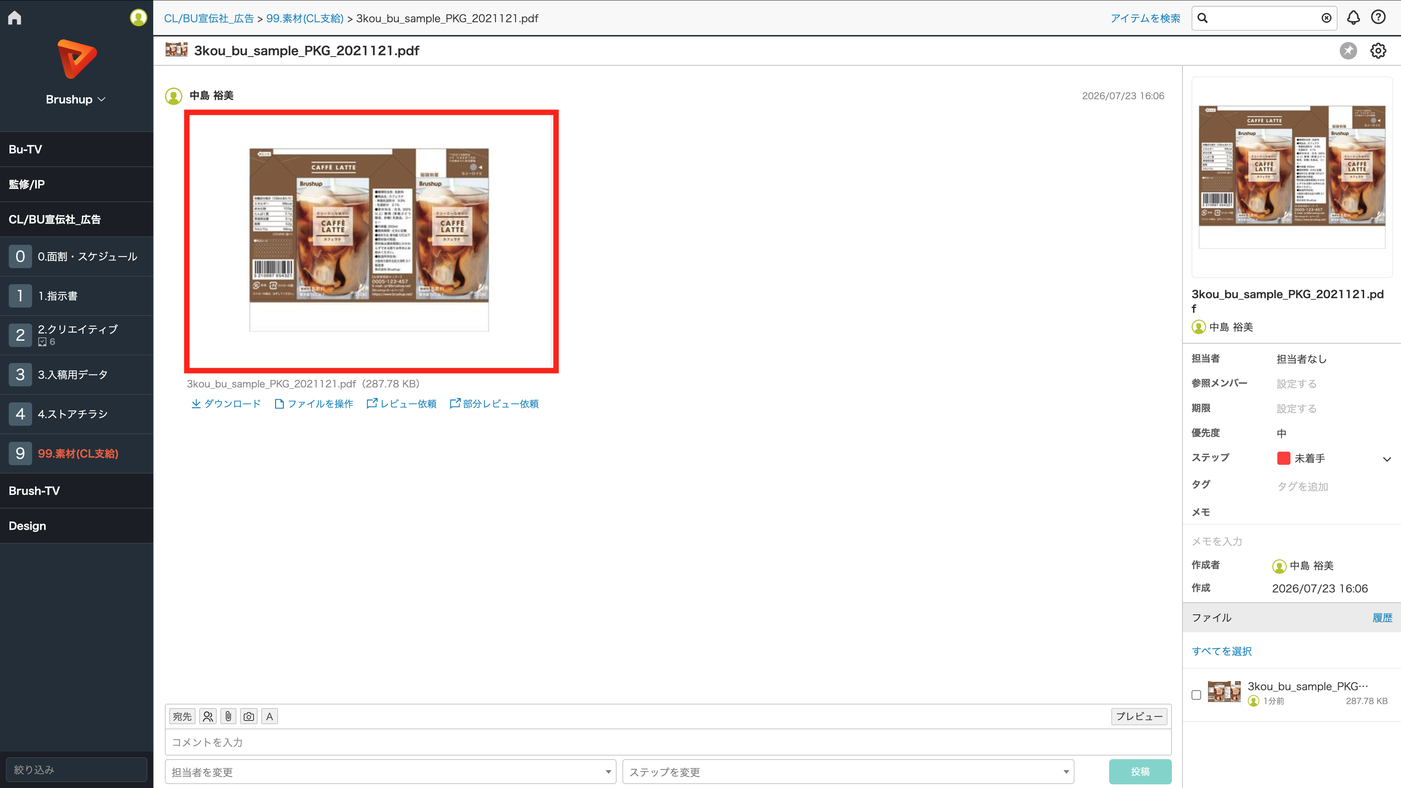The image size is (1401, 788).
Task: Open the ステップ 未着手 dropdown
Action: 1334,459
